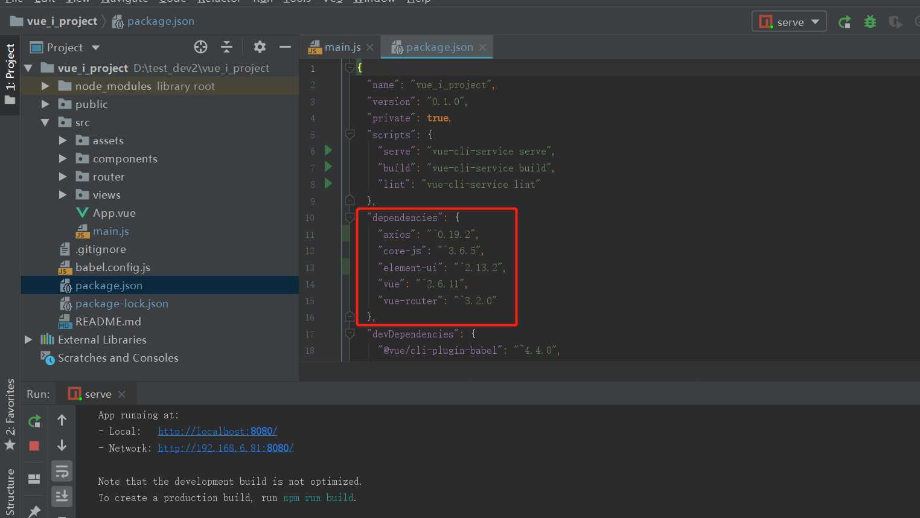Click the Collapse All icon in Project panel

(226, 47)
